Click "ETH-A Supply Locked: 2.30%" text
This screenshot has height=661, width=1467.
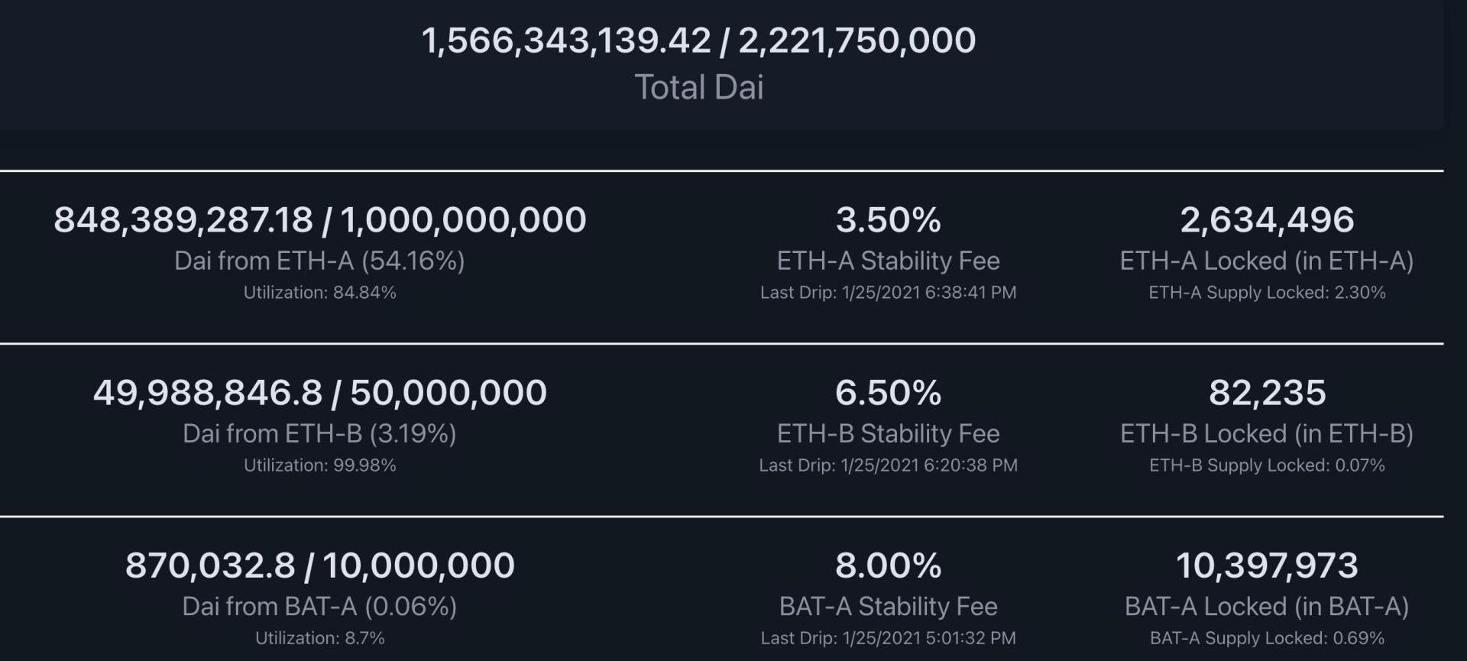pyautogui.click(x=1267, y=293)
